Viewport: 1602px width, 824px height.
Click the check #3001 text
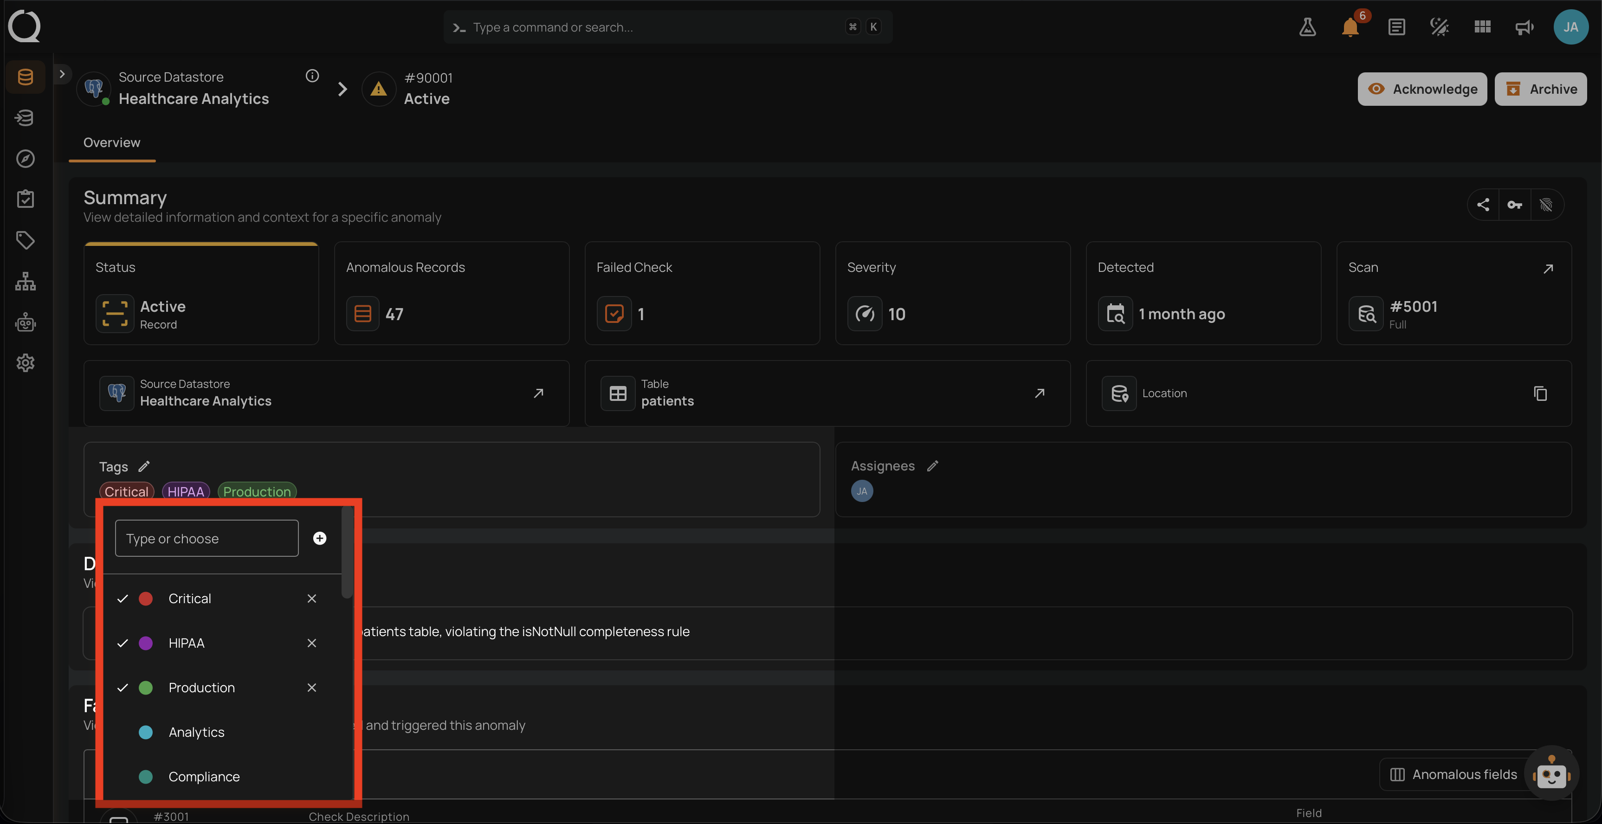(x=171, y=817)
